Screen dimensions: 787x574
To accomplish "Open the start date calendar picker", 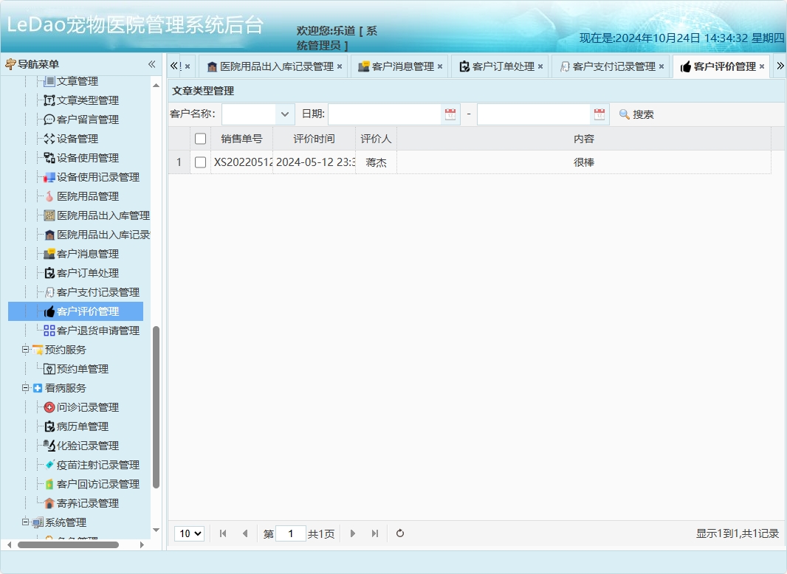I will click(450, 114).
